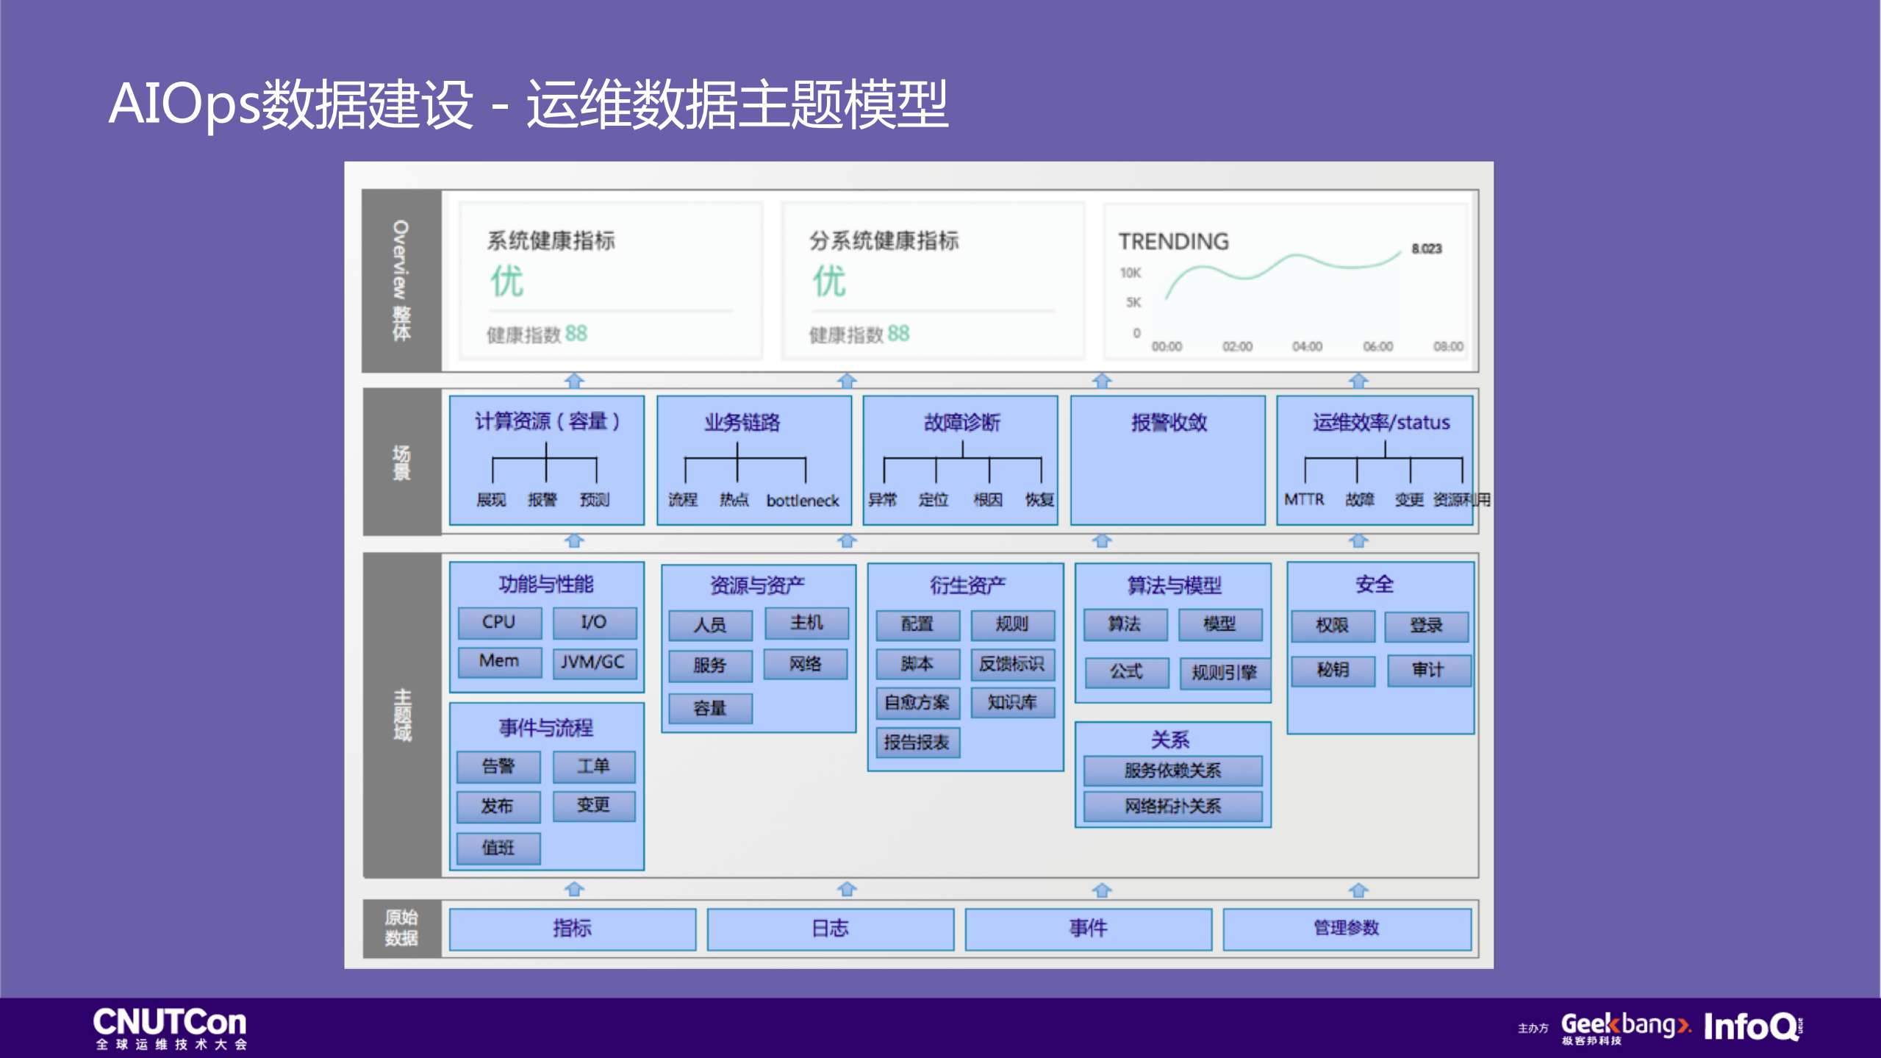Click the 知识库 block in 衍生资产
The width and height of the screenshot is (1881, 1058).
(1013, 703)
